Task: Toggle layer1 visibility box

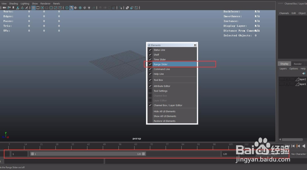Action: pyautogui.click(x=282, y=84)
